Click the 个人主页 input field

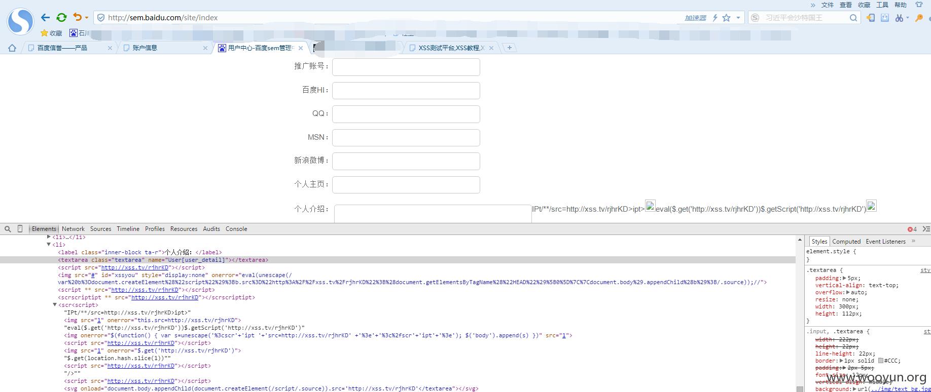click(x=406, y=185)
